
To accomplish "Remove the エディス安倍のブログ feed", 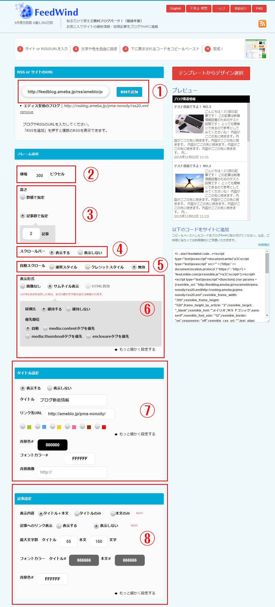I will coord(27,112).
